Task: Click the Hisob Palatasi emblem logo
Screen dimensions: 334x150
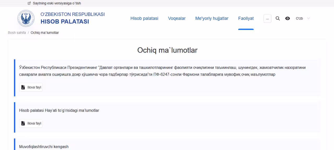Action: [x=26, y=18]
